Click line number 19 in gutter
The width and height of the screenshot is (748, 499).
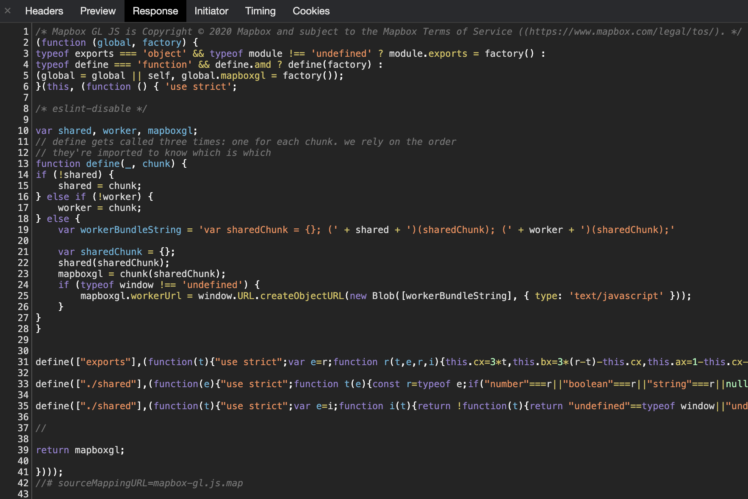tap(23, 230)
